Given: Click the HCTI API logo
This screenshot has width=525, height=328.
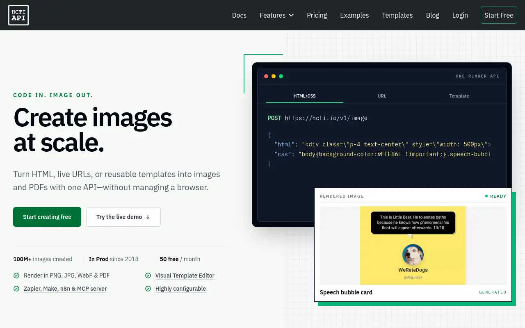Looking at the screenshot, I should tap(18, 15).
